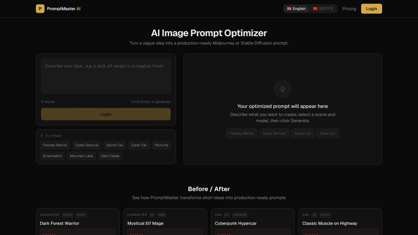Select Sports Car in Try these
The height and width of the screenshot is (235, 418).
tap(115, 145)
